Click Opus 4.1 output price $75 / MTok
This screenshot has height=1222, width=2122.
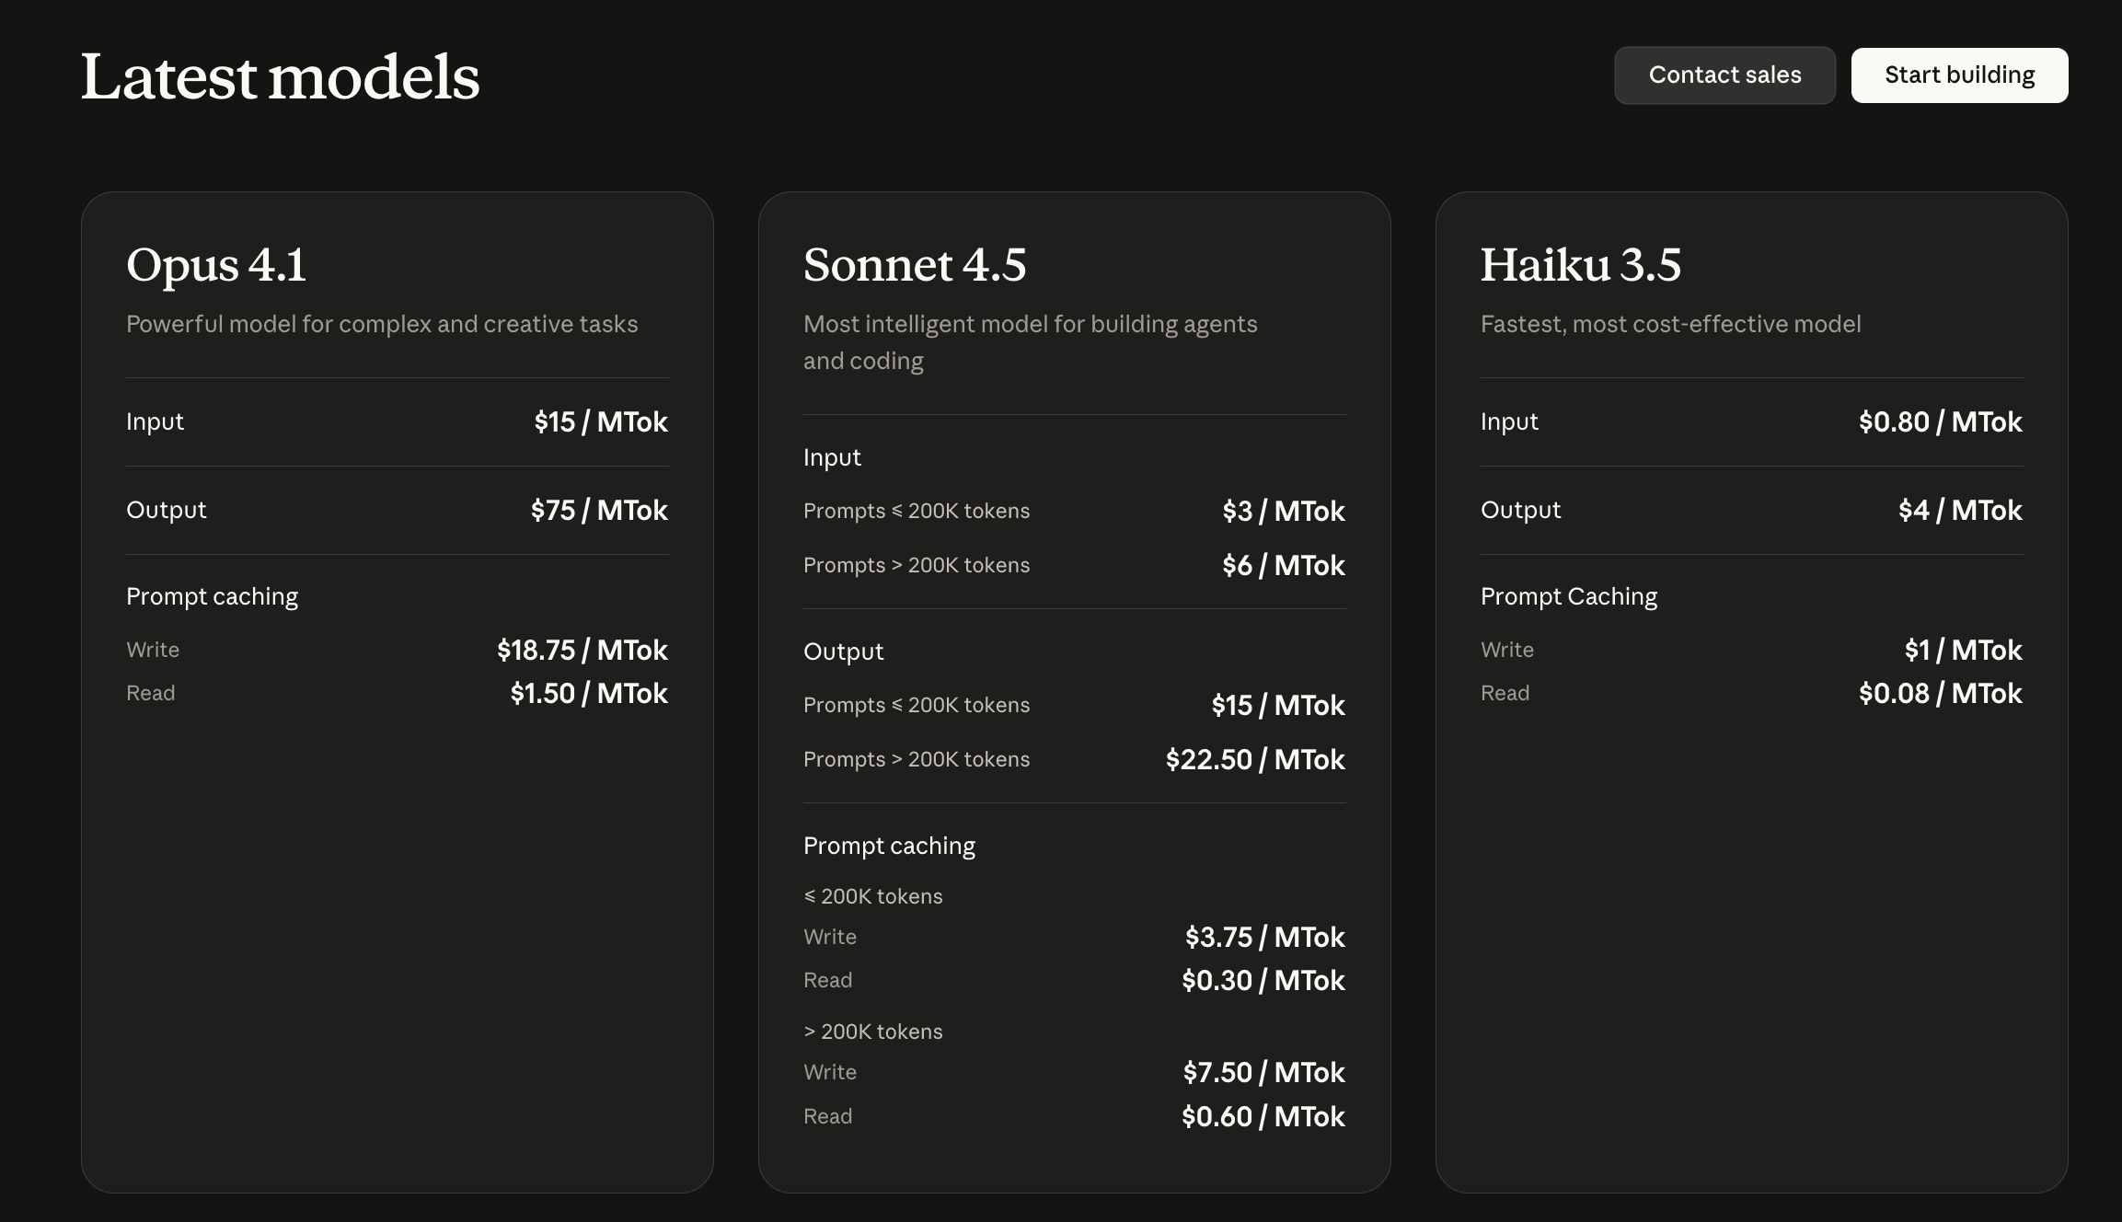(599, 510)
